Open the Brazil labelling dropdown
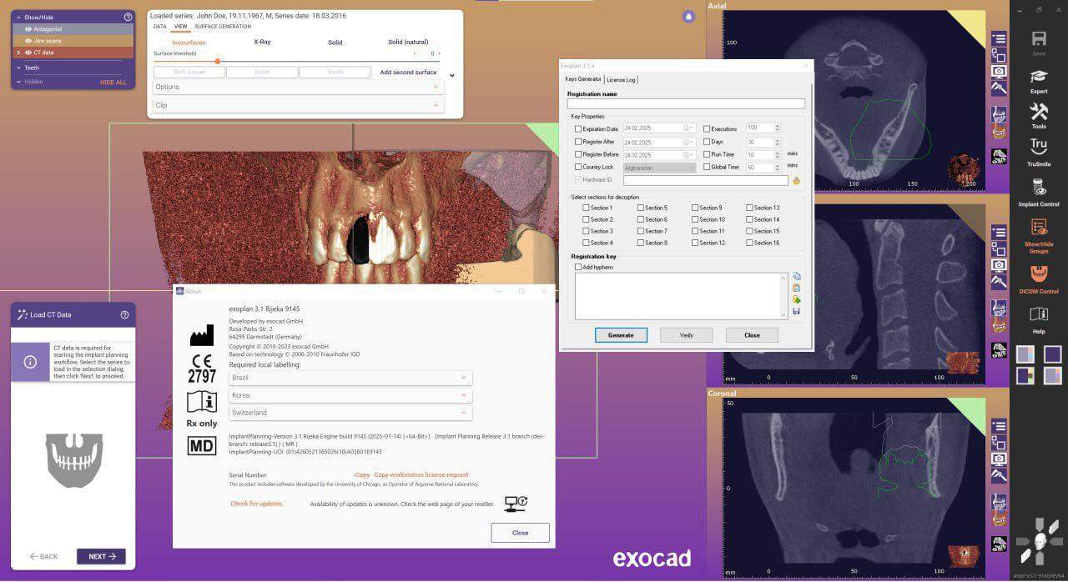 [x=350, y=378]
